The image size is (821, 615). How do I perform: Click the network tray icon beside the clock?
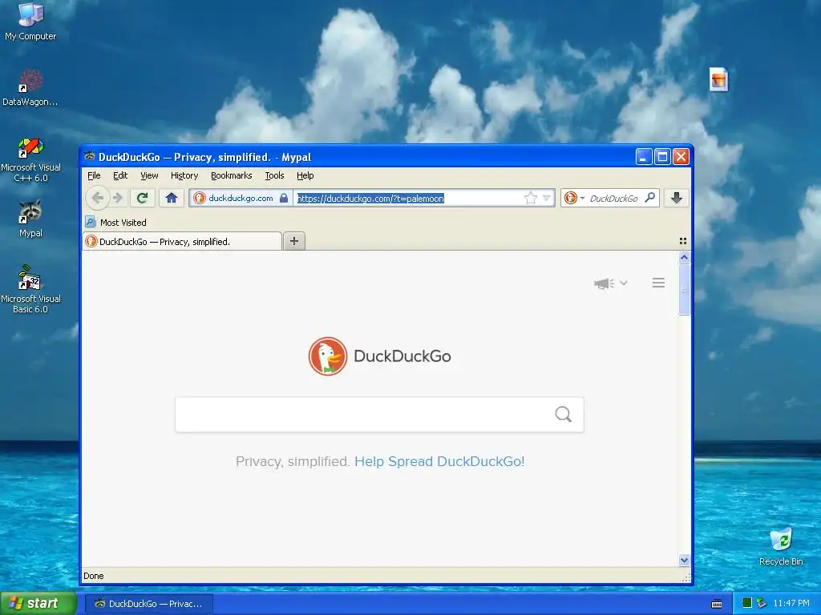[762, 603]
